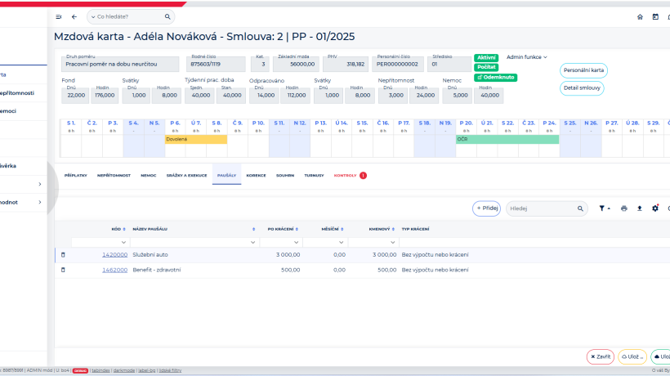Toggle the Aktivní status badge

(x=485, y=58)
